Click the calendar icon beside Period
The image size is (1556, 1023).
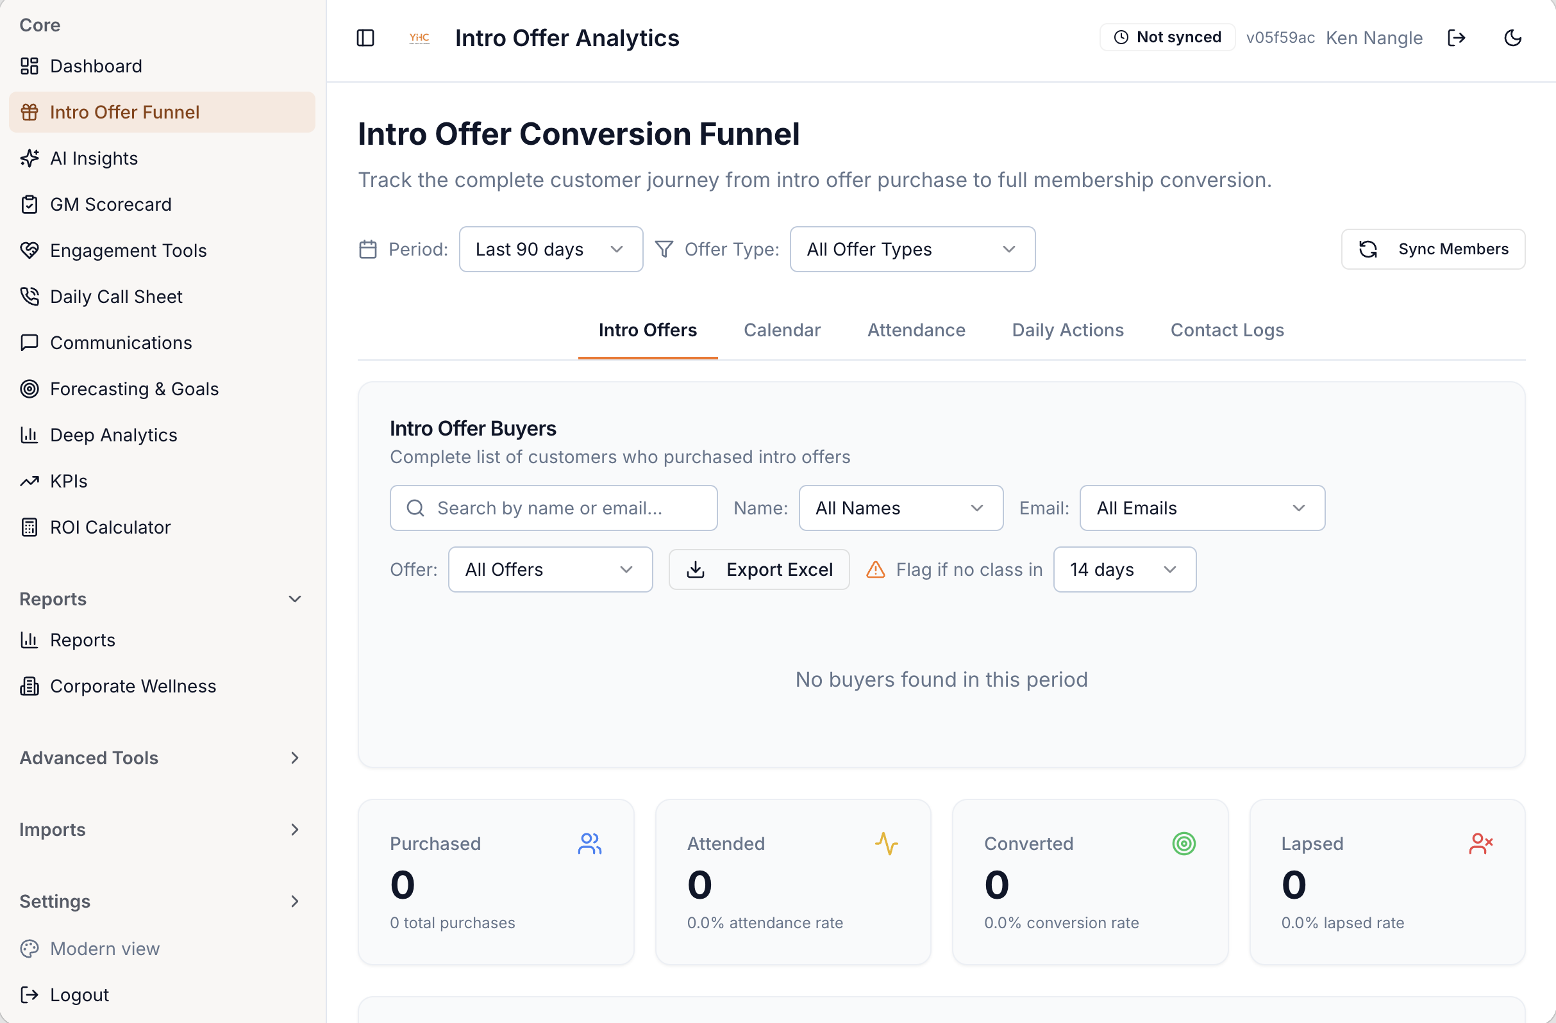[x=368, y=249]
